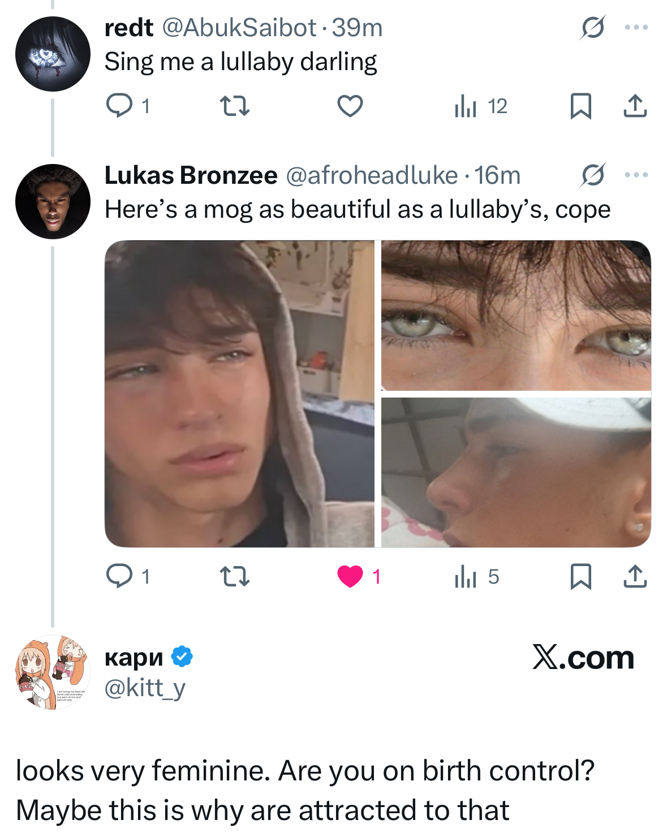
Task: Like redt's 'Sing me a lullaby' tweet
Action: coord(350,106)
